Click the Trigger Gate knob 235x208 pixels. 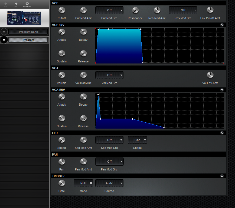pyautogui.click(x=62, y=183)
